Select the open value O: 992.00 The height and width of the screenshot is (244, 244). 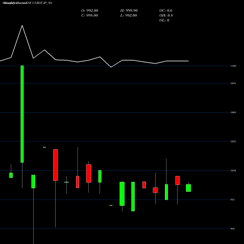(90, 11)
